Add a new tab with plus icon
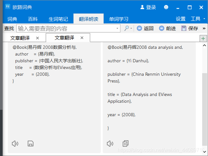This screenshot has height=156, width=208. pos(203,39)
